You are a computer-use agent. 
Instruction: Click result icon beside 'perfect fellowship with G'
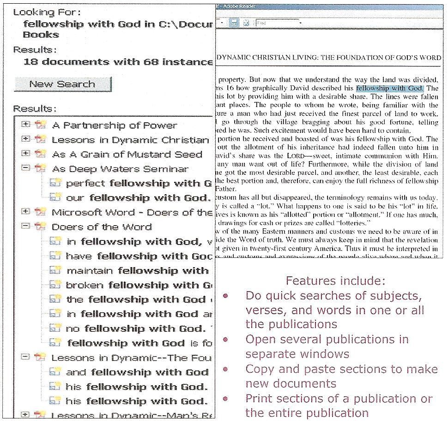[x=55, y=182]
